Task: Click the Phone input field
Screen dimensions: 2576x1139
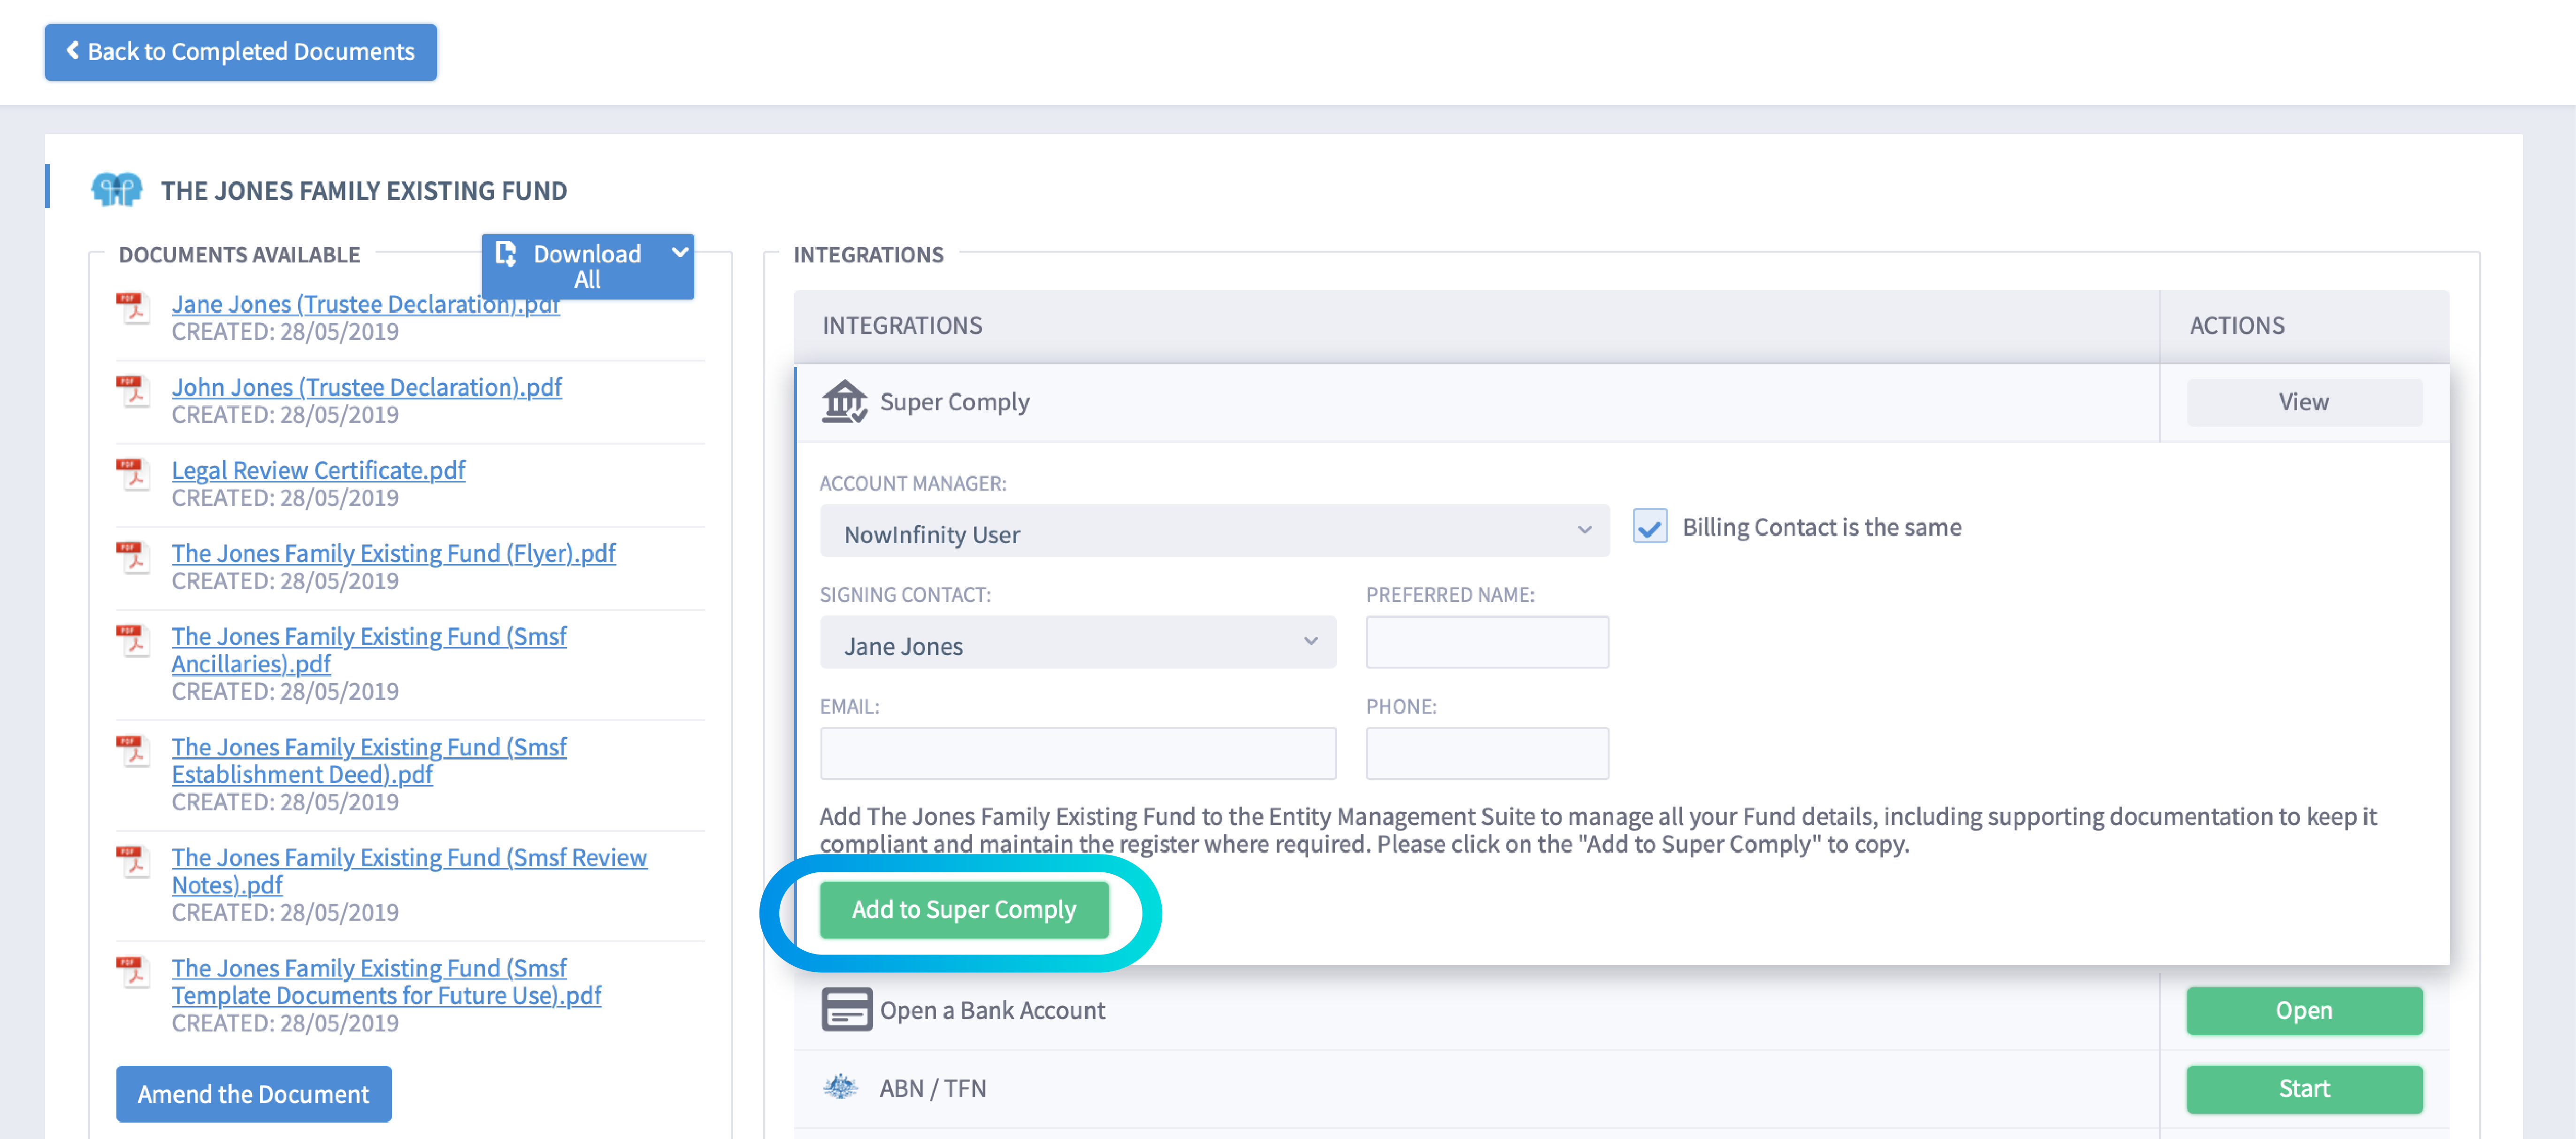Action: click(x=1487, y=754)
